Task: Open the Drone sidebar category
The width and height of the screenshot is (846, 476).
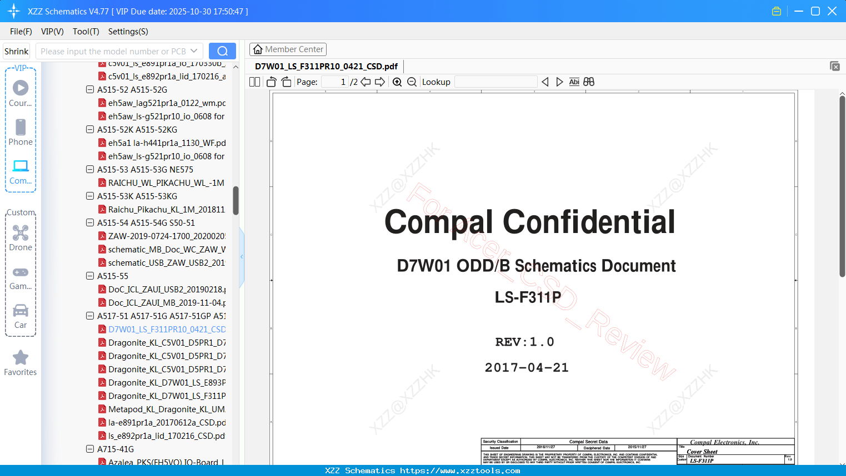Action: click(21, 238)
